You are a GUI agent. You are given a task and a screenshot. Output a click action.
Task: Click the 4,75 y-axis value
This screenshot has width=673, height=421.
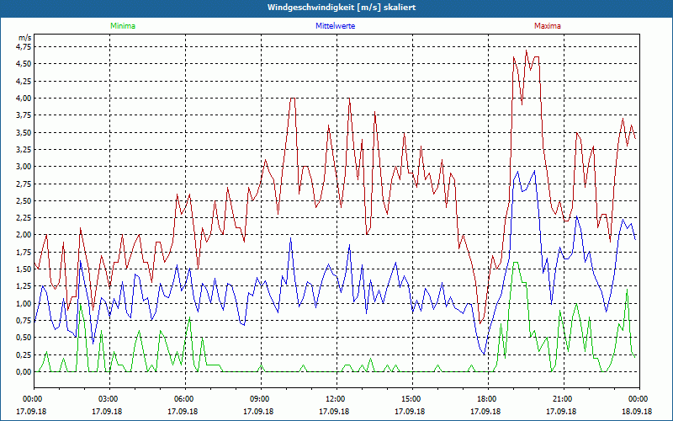point(24,47)
